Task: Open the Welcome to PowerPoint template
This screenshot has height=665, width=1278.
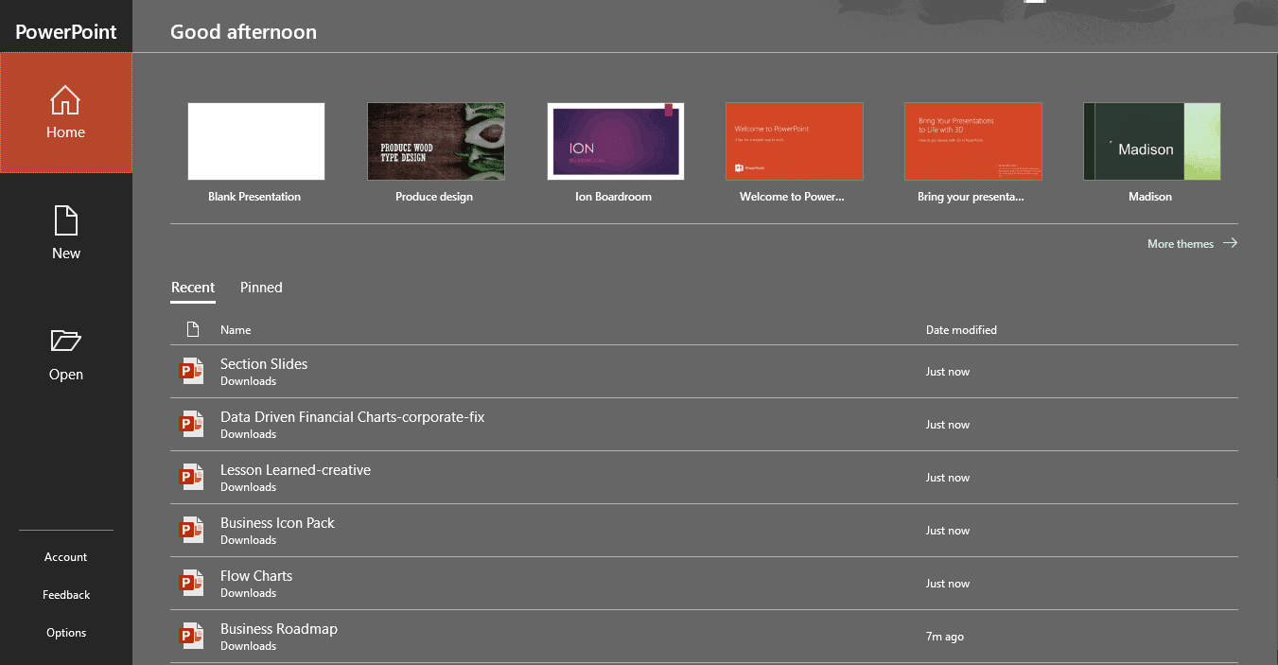Action: pyautogui.click(x=794, y=141)
